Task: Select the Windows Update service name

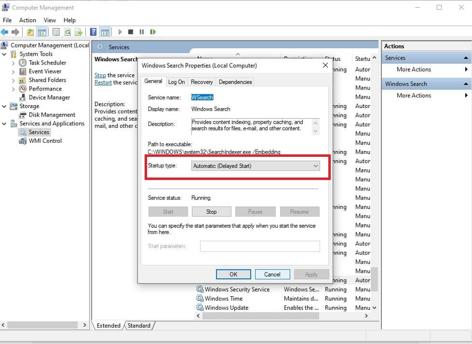Action: (x=227, y=307)
